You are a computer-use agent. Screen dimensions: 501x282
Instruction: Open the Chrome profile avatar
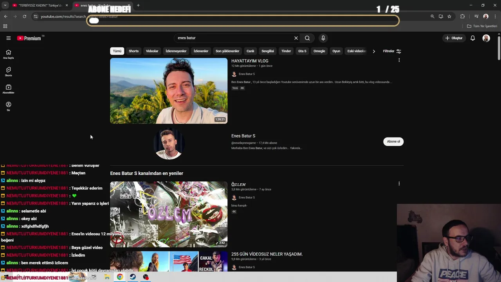[486, 16]
